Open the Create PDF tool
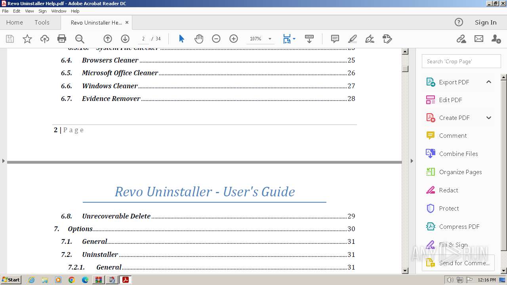Screen dimensions: 507x285 tap(454, 118)
